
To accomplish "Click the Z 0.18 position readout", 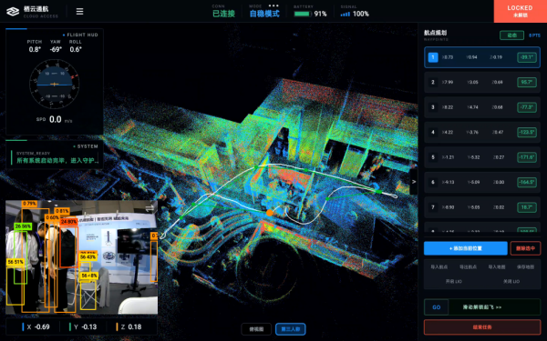I will [x=129, y=326].
